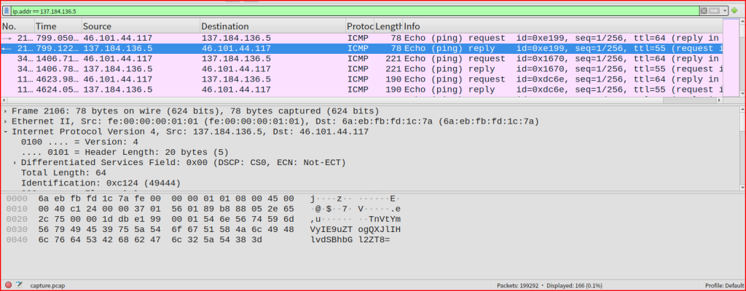The width and height of the screenshot is (746, 291).
Task: Expand Differentiated Services Field entry
Action: pyautogui.click(x=15, y=163)
